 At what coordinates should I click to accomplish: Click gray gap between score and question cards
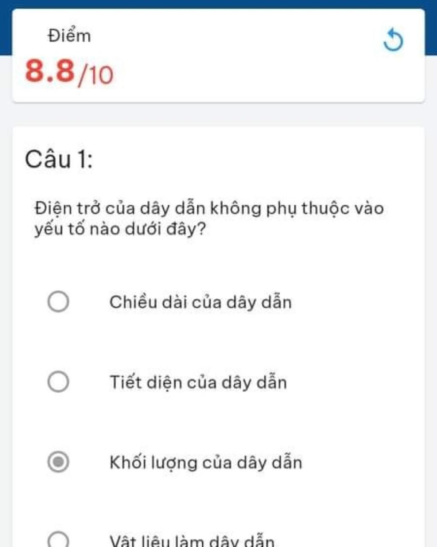(218, 115)
